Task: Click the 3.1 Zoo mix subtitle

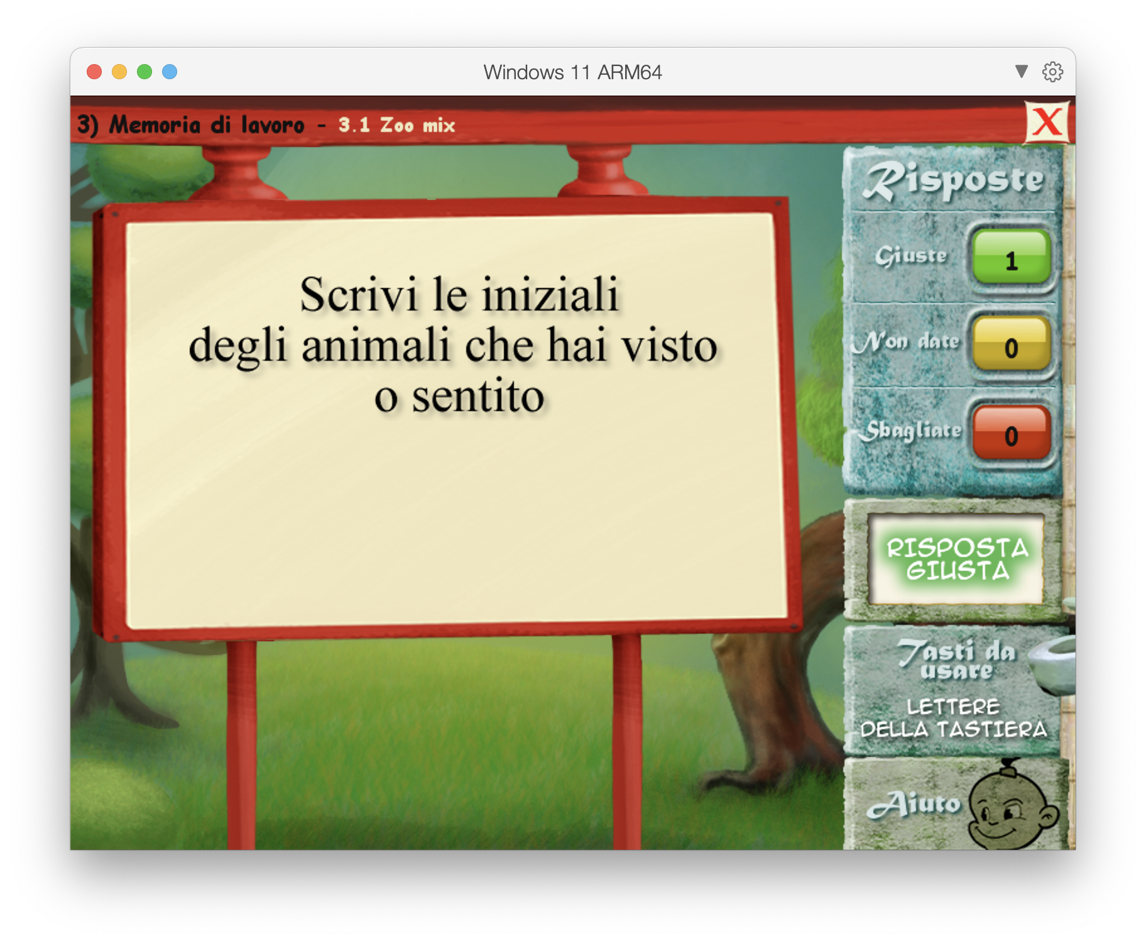Action: 396,125
